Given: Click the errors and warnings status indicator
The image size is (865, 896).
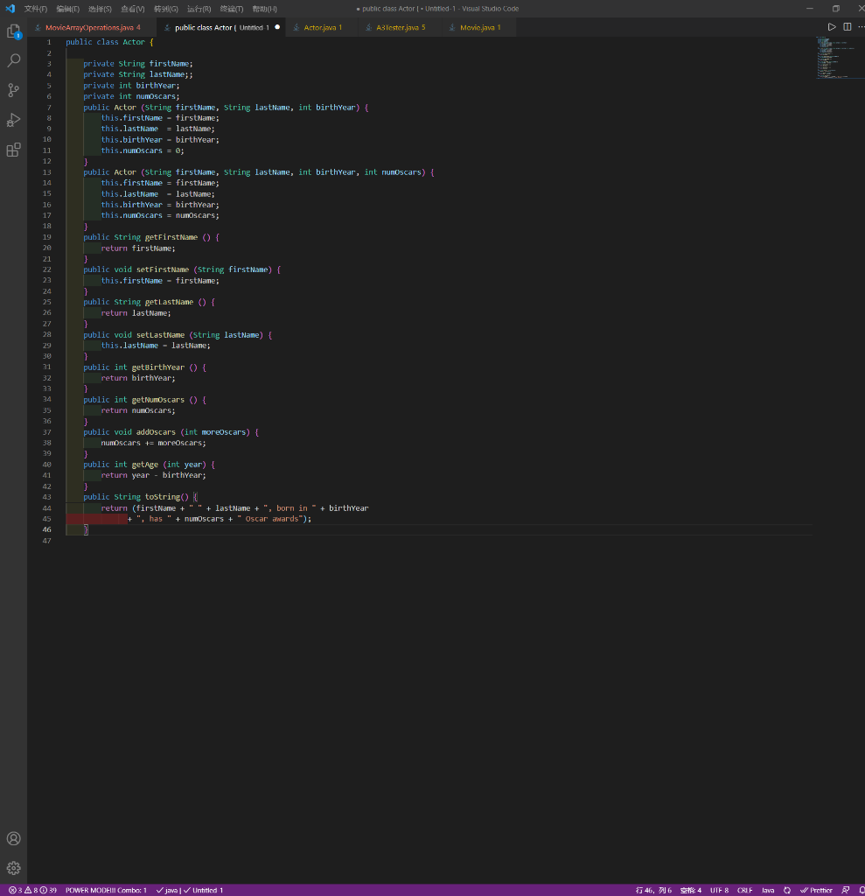Looking at the screenshot, I should (32, 890).
